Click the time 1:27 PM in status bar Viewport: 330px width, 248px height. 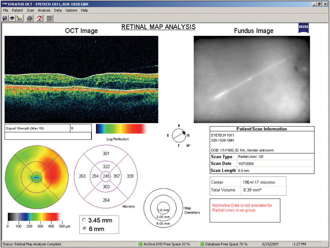[300, 244]
